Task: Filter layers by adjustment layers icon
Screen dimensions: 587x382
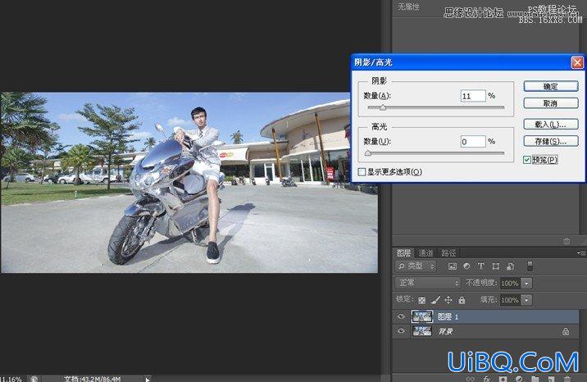Action: point(466,266)
